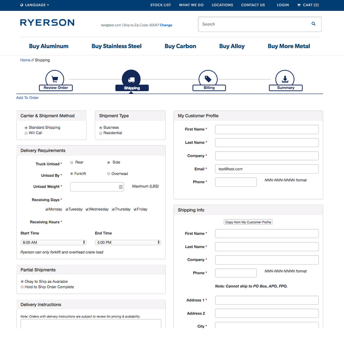Click the Review Order step label

click(56, 88)
